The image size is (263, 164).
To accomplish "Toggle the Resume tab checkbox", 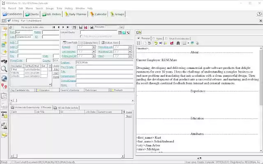I will click(x=138, y=38).
